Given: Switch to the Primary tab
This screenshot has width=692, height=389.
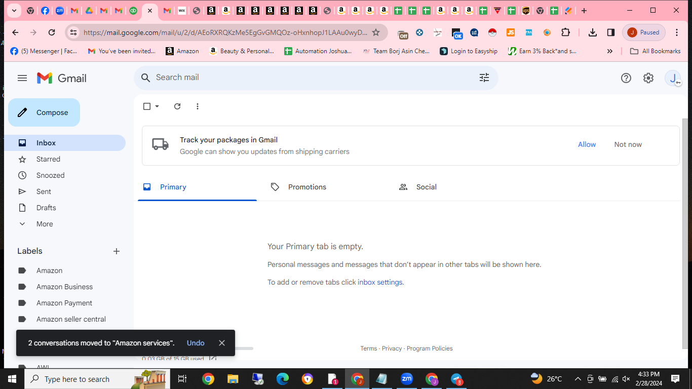Looking at the screenshot, I should click(197, 187).
